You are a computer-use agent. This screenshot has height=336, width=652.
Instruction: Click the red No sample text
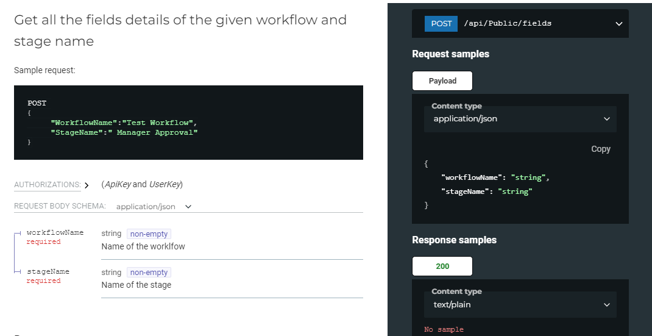[x=444, y=329]
